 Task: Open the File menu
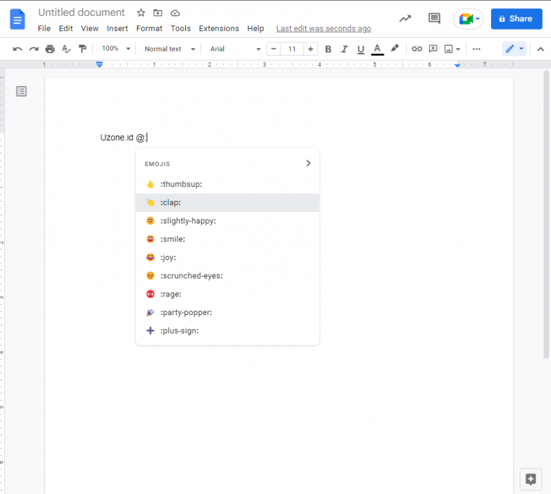click(x=44, y=28)
